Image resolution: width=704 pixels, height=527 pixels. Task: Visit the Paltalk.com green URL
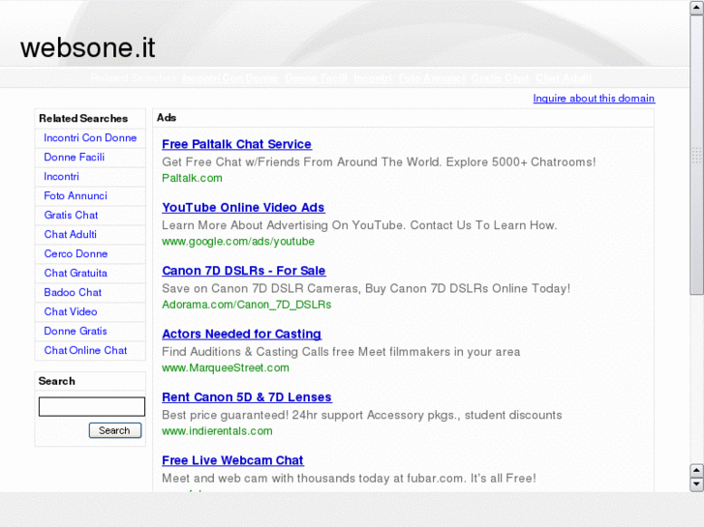pyautogui.click(x=192, y=178)
